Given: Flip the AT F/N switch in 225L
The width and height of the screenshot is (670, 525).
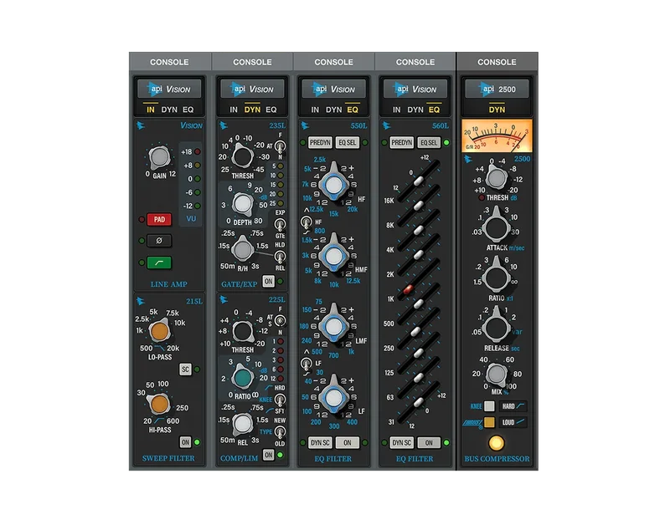Looking at the screenshot, I should [x=280, y=320].
